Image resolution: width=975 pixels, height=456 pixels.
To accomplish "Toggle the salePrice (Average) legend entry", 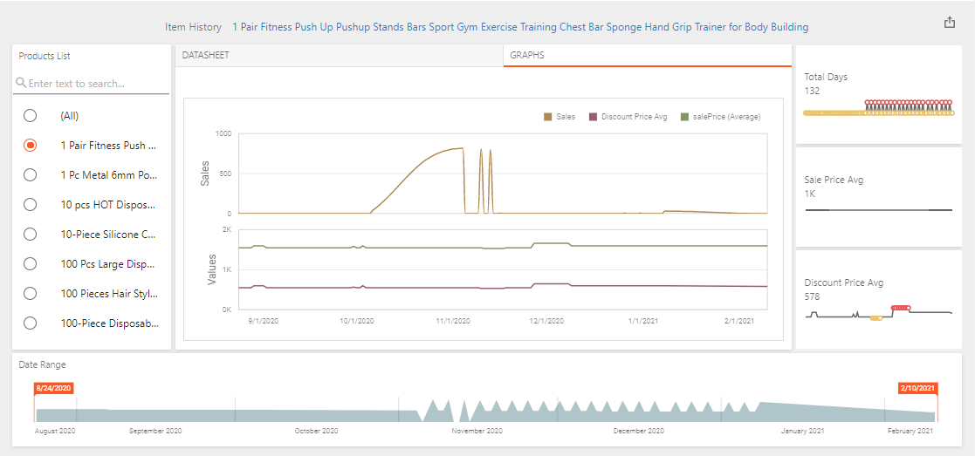I will coord(721,116).
